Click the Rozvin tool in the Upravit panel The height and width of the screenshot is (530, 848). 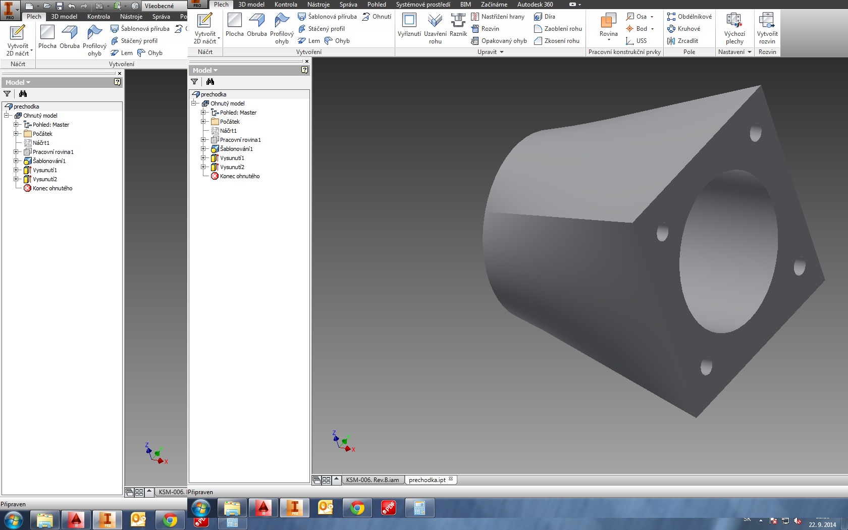[x=485, y=29]
